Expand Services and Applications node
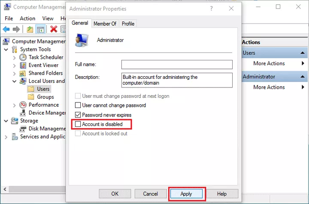 pyautogui.click(x=6, y=137)
